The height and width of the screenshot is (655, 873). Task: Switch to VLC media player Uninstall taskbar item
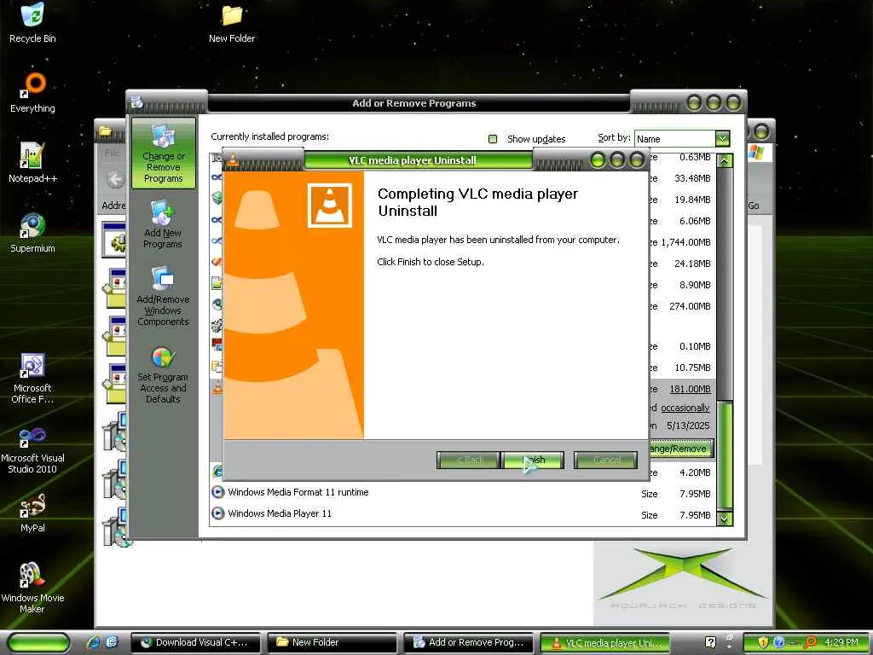605,643
